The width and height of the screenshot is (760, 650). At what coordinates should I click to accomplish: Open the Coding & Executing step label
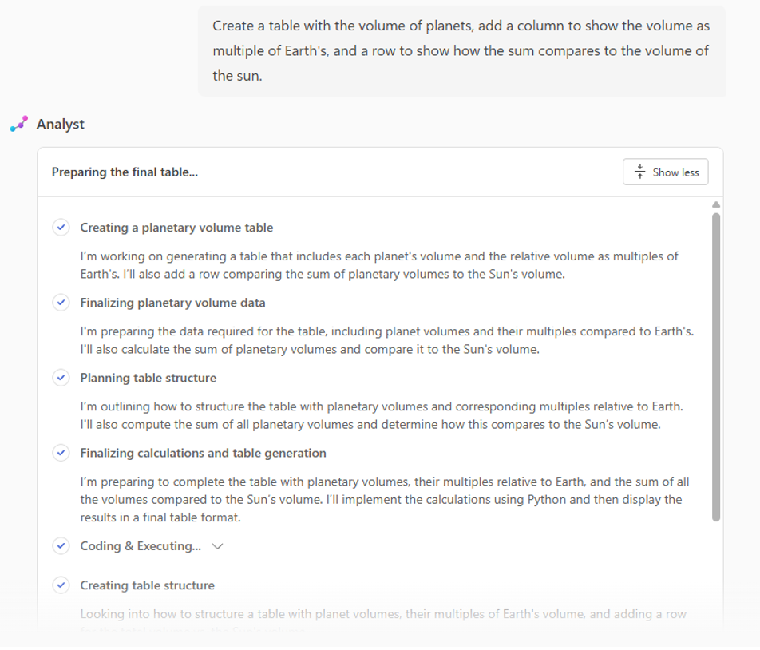141,545
